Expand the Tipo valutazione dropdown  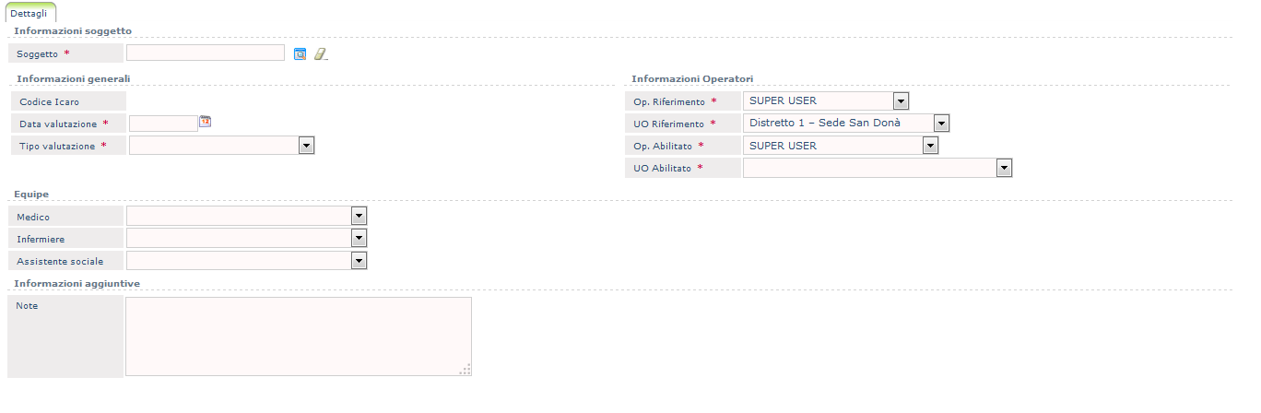[x=307, y=146]
